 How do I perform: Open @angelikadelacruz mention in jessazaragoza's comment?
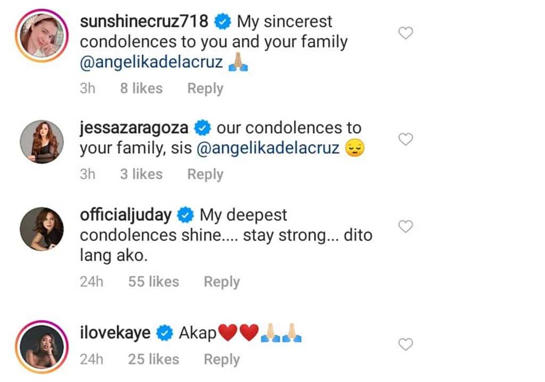(x=268, y=148)
